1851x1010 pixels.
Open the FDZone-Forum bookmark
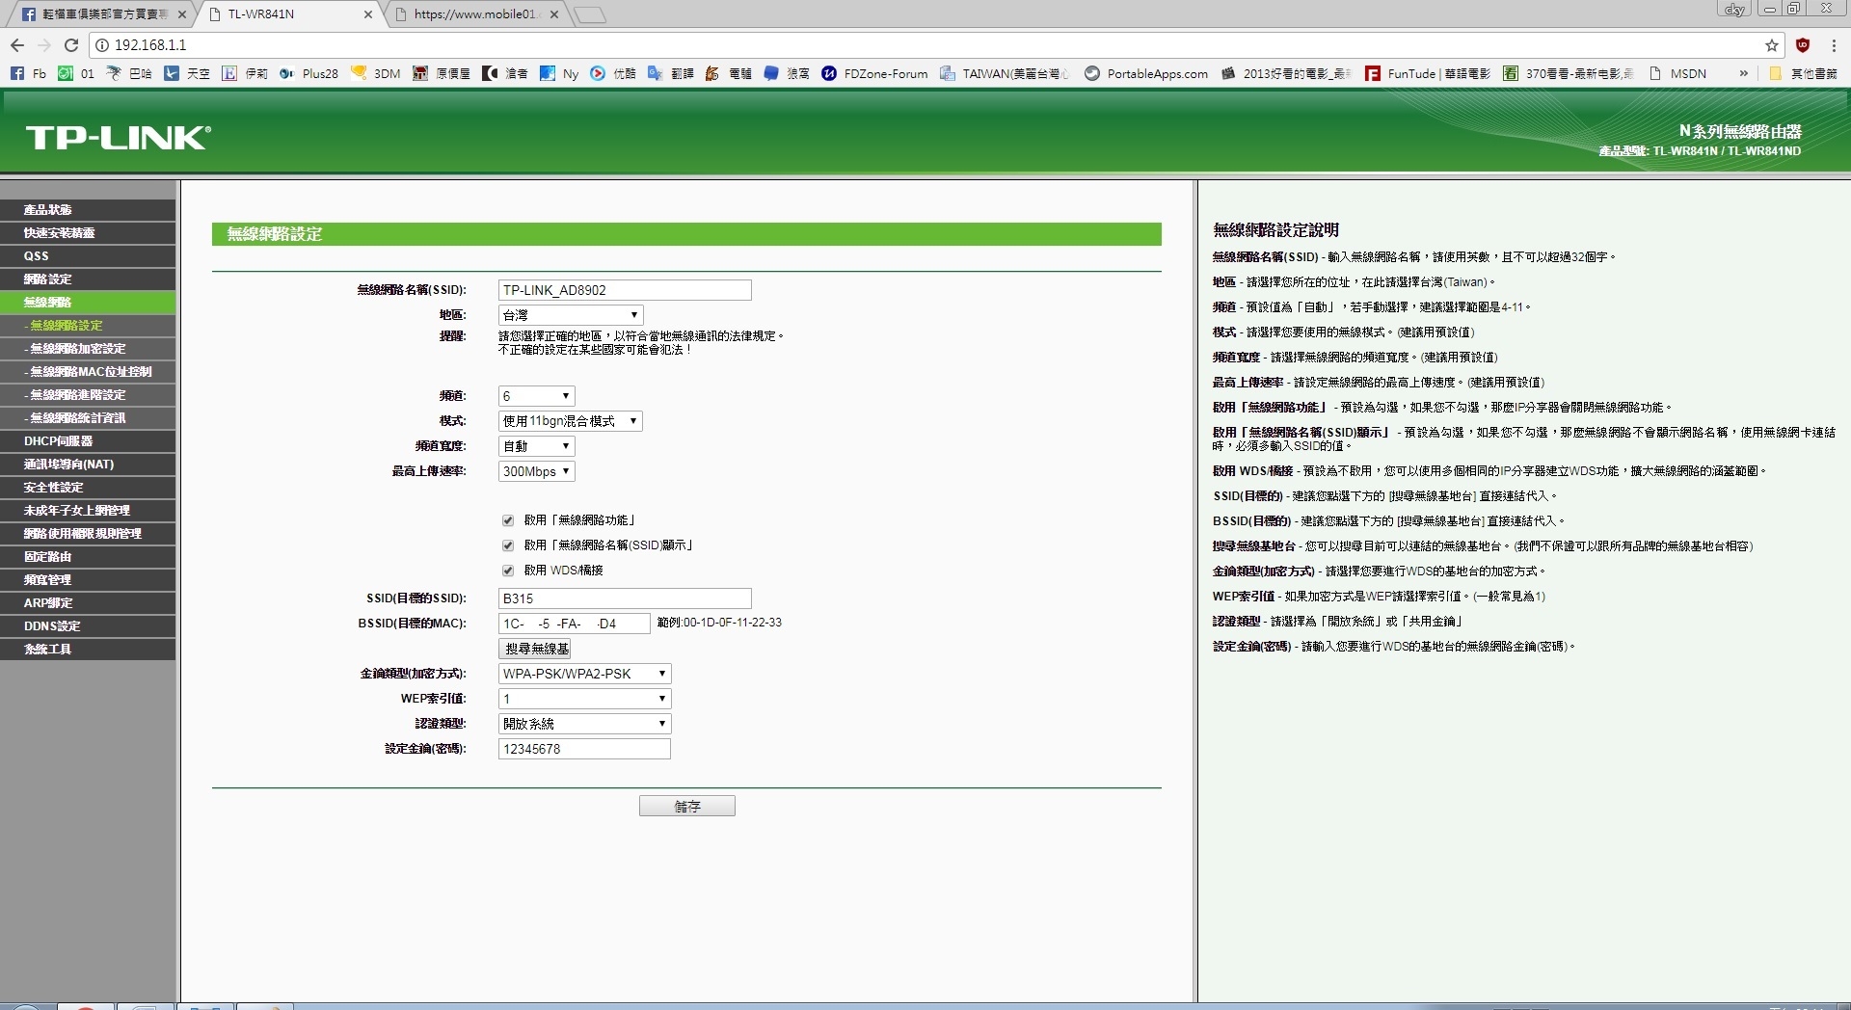874,73
